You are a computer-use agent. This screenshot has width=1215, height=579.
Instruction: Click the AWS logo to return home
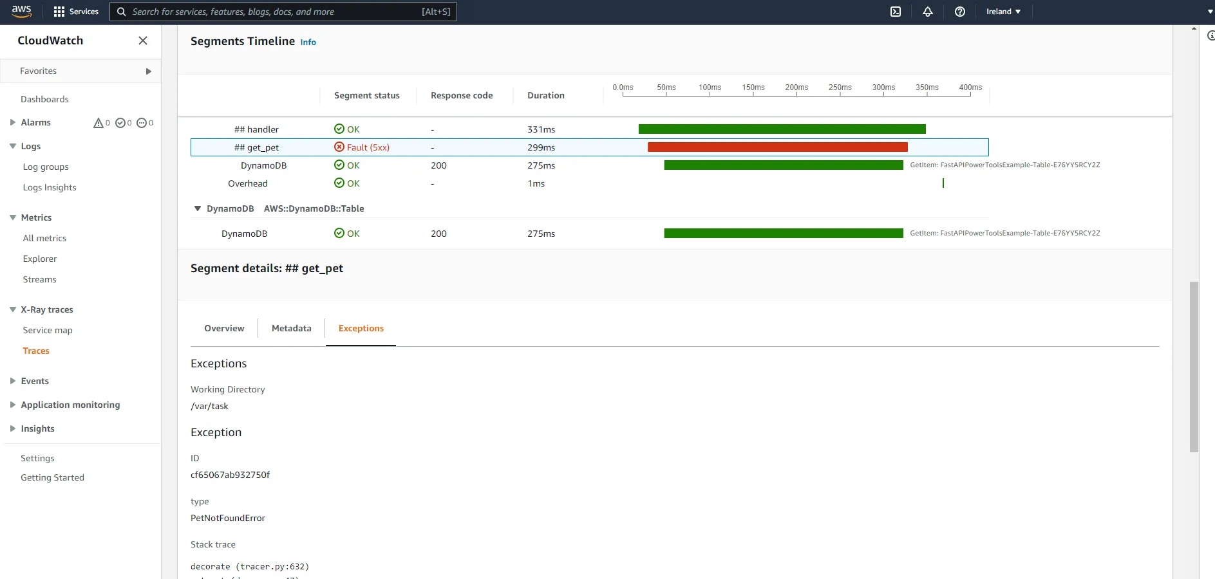pyautogui.click(x=20, y=11)
